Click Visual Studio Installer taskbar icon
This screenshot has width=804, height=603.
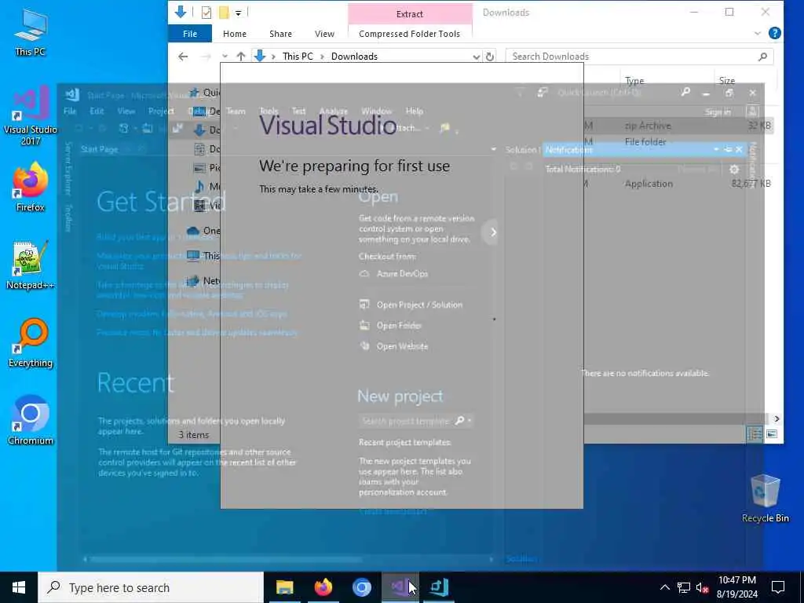(x=439, y=587)
